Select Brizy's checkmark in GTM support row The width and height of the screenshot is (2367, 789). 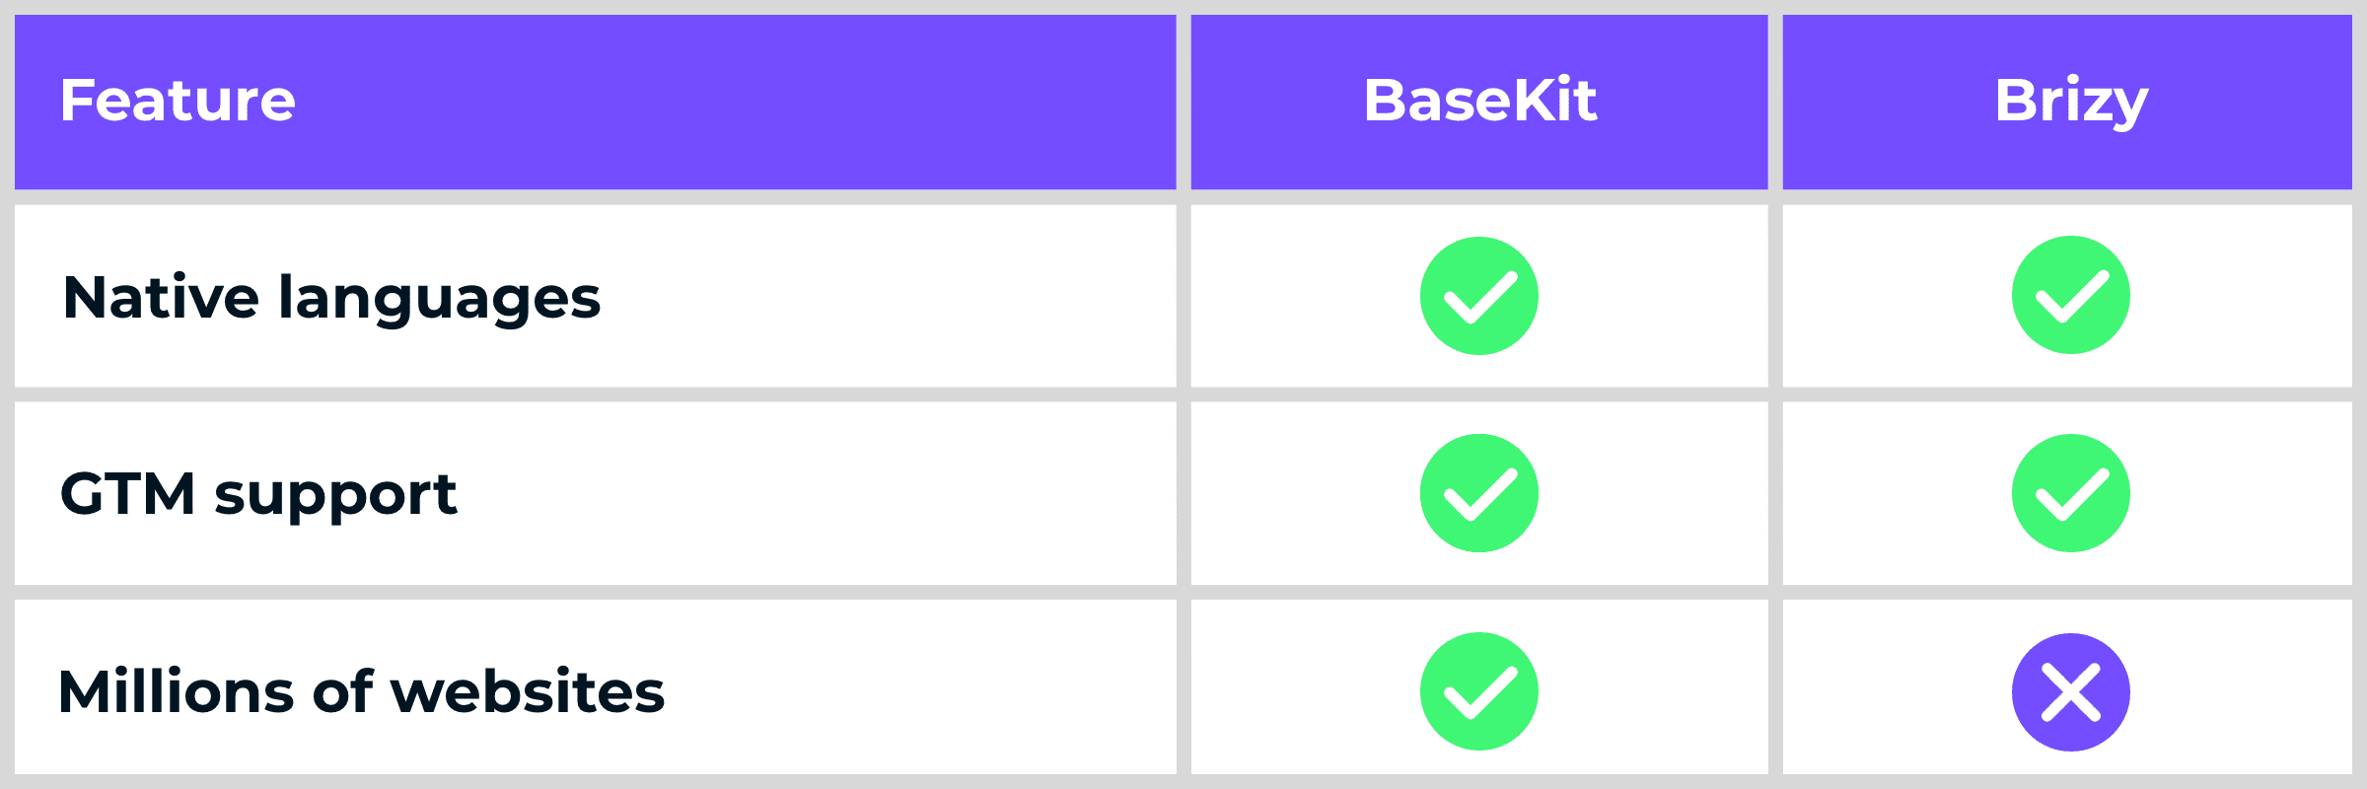pos(2070,493)
